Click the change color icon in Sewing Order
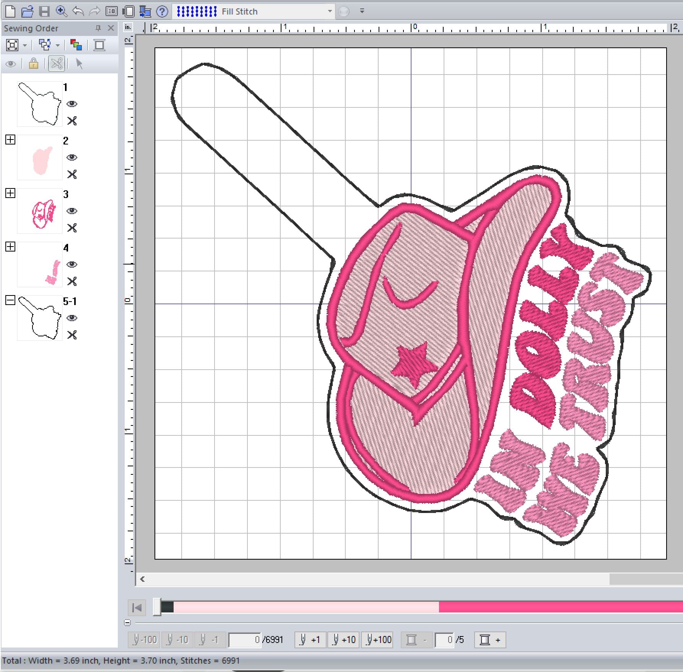683x672 pixels. point(76,45)
